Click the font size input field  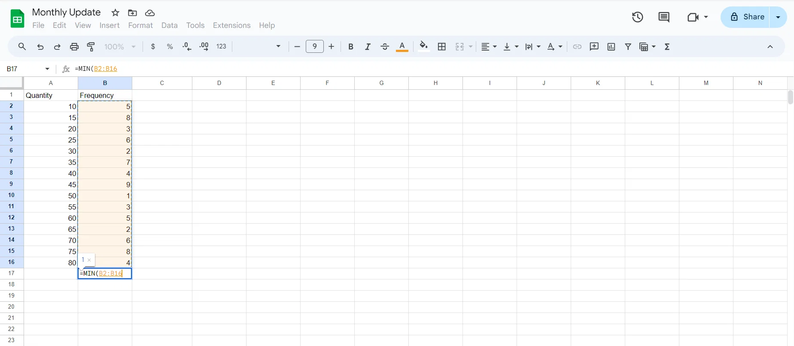(315, 46)
